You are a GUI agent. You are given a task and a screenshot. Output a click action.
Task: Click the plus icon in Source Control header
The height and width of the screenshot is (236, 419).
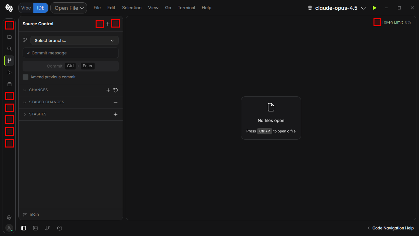(108, 24)
